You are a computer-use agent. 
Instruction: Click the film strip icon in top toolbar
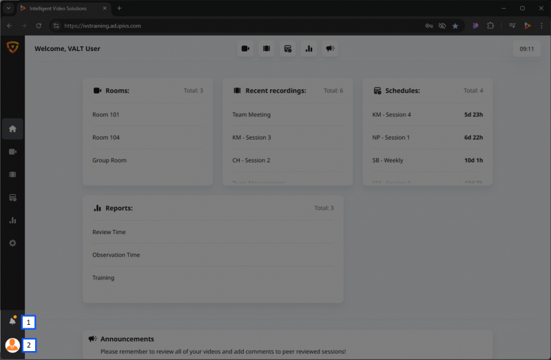(x=267, y=48)
